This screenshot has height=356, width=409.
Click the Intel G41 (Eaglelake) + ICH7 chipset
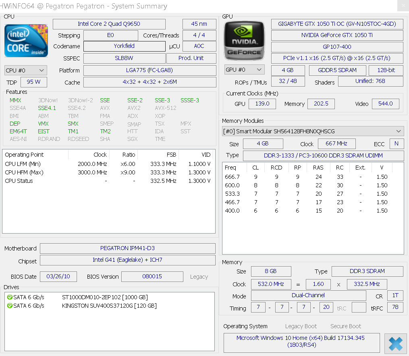[x=128, y=260]
